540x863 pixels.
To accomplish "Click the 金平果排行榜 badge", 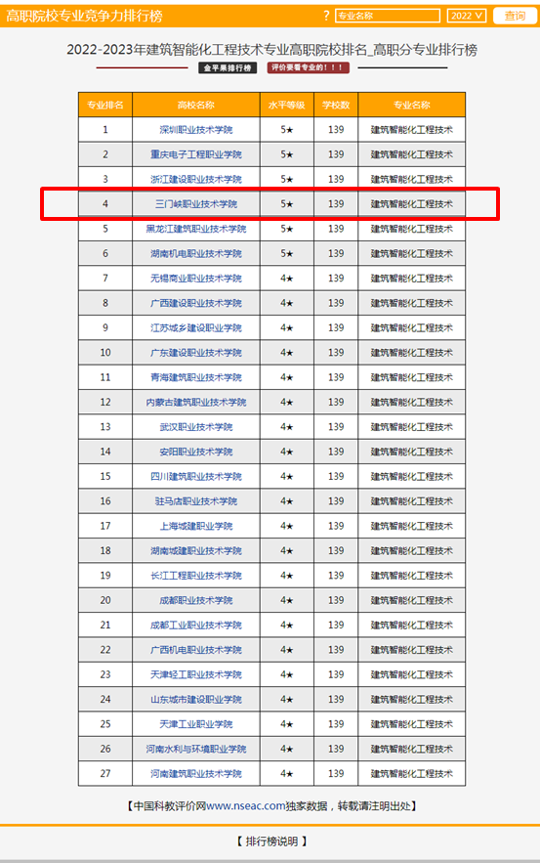I will click(228, 67).
